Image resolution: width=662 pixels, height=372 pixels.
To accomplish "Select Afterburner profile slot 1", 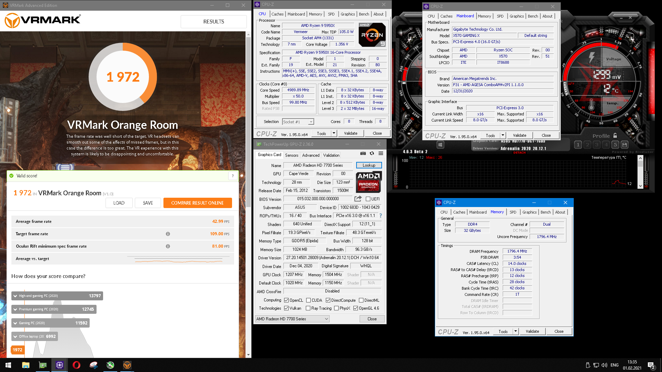I will click(578, 145).
